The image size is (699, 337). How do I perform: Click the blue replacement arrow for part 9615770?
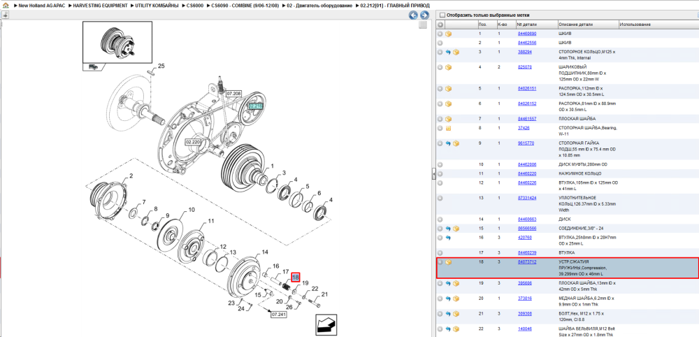point(449,143)
